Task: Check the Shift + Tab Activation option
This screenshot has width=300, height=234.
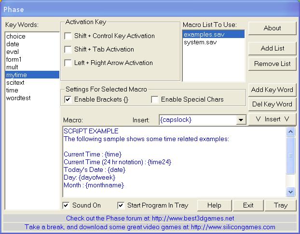Action: pos(68,50)
